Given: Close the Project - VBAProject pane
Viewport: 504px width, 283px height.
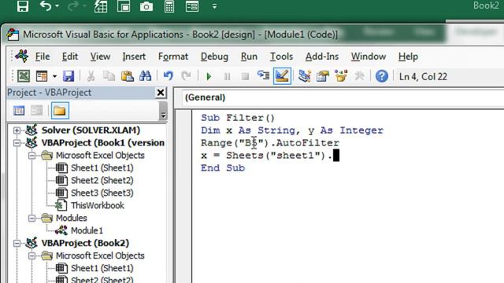Looking at the screenshot, I should [x=161, y=93].
